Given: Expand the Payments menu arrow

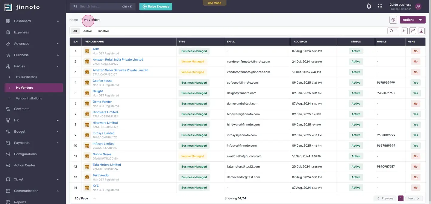Looking at the screenshot, I should [x=58, y=143].
